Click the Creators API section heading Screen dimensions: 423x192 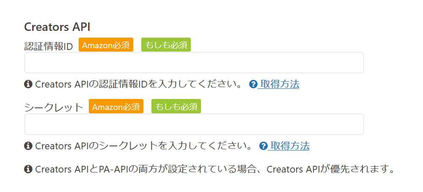tap(57, 27)
